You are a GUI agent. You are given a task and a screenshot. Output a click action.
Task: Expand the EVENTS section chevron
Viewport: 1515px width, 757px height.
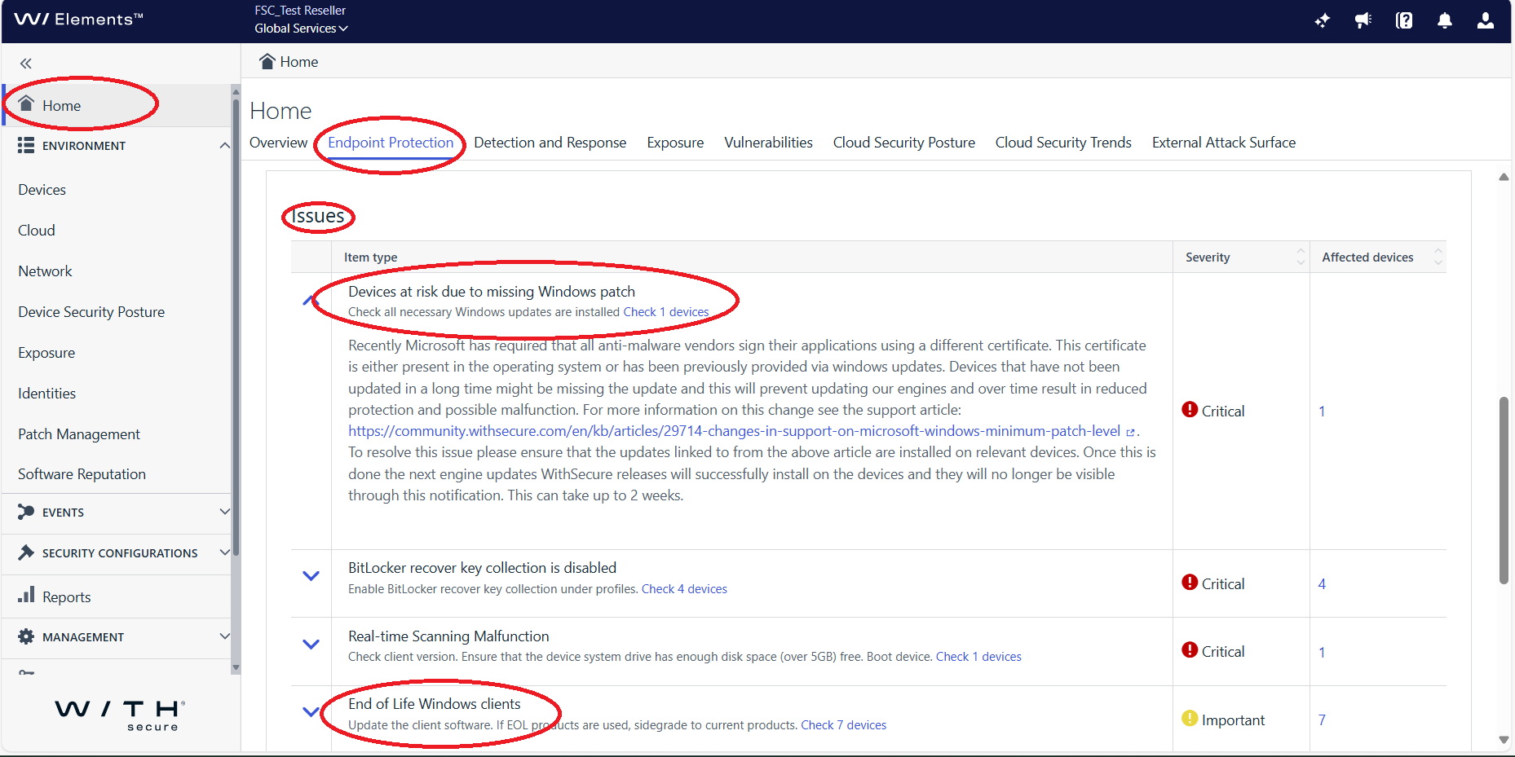click(224, 512)
